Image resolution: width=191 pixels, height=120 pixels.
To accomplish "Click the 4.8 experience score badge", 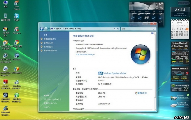I will click(x=100, y=73).
